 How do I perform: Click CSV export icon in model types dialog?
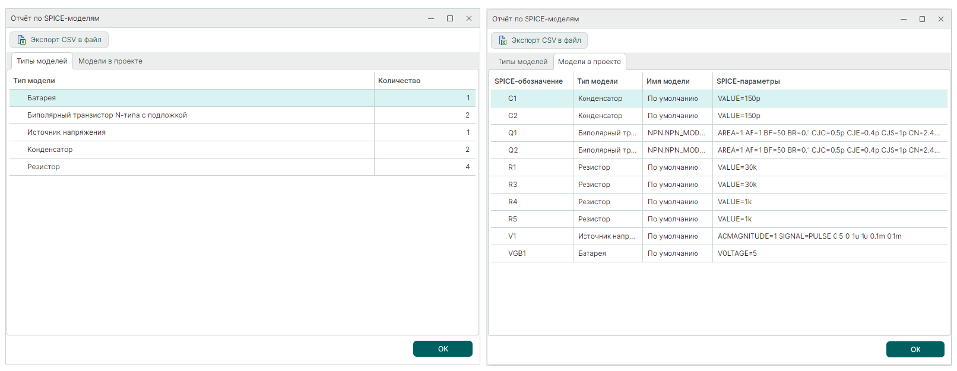(22, 40)
